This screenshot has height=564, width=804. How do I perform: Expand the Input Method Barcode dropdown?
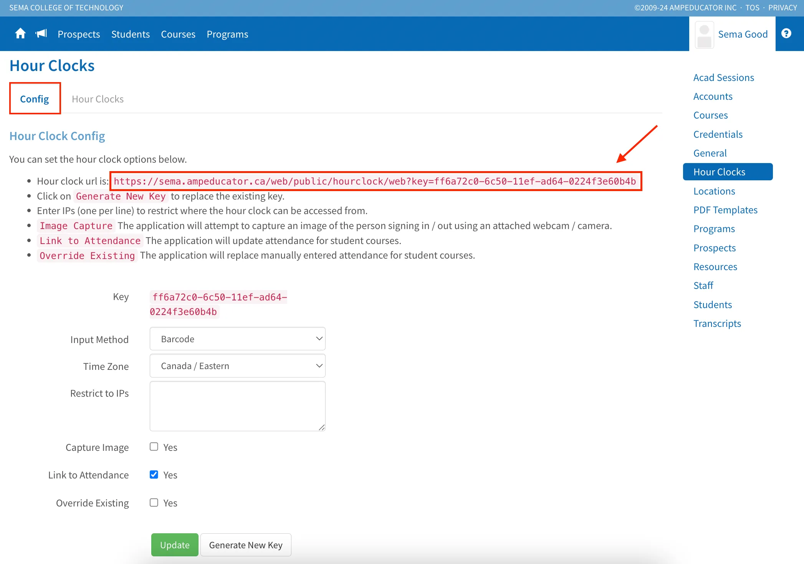[238, 339]
